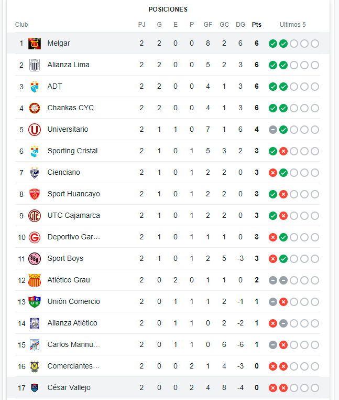Click the Sport Boys crest icon
This screenshot has height=400, width=339.
coord(35,259)
